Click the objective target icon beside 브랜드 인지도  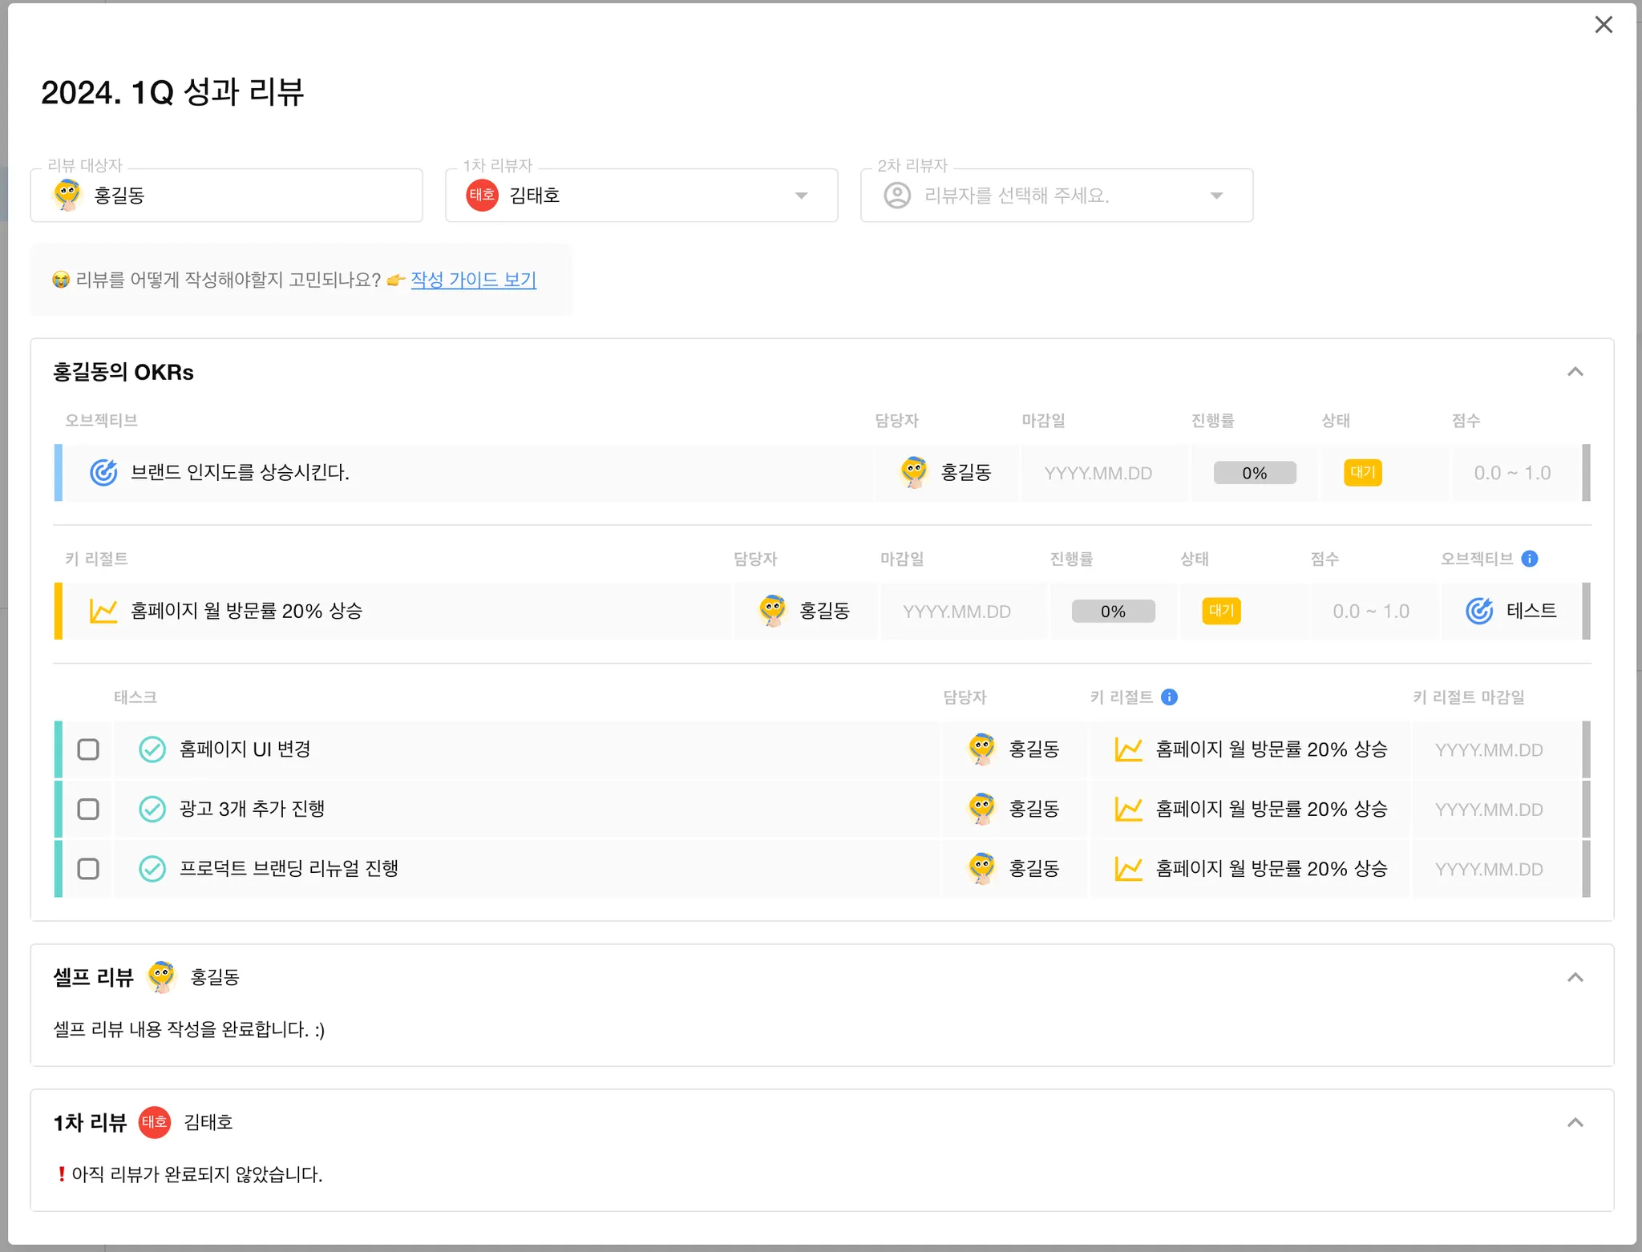tap(103, 473)
